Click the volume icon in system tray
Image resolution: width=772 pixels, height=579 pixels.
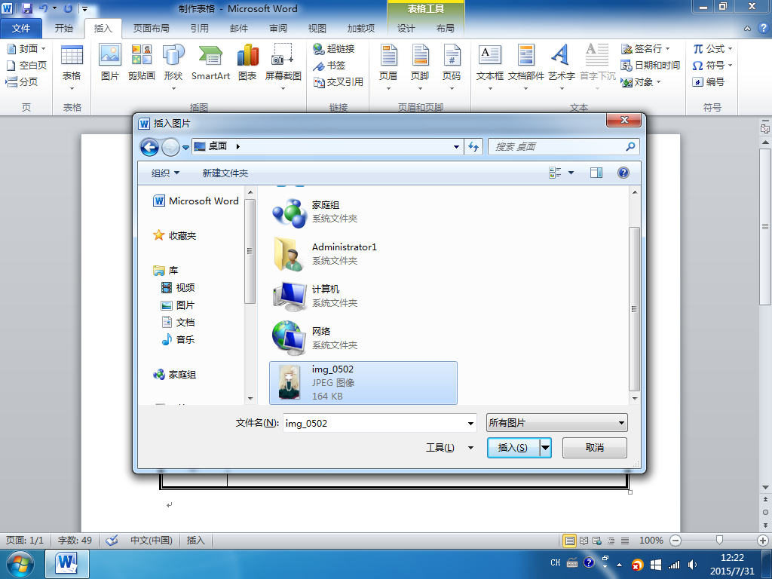692,564
